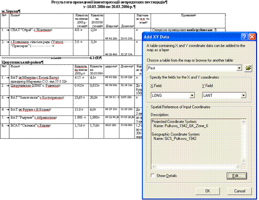Click the 'Projected Coordinate System:' text
The height and width of the screenshot is (200, 259).
tap(174, 122)
